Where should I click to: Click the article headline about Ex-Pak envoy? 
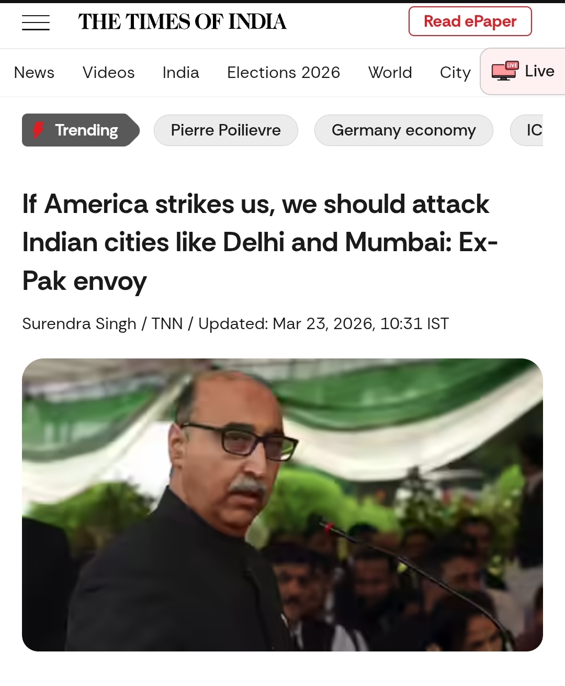tap(260, 242)
